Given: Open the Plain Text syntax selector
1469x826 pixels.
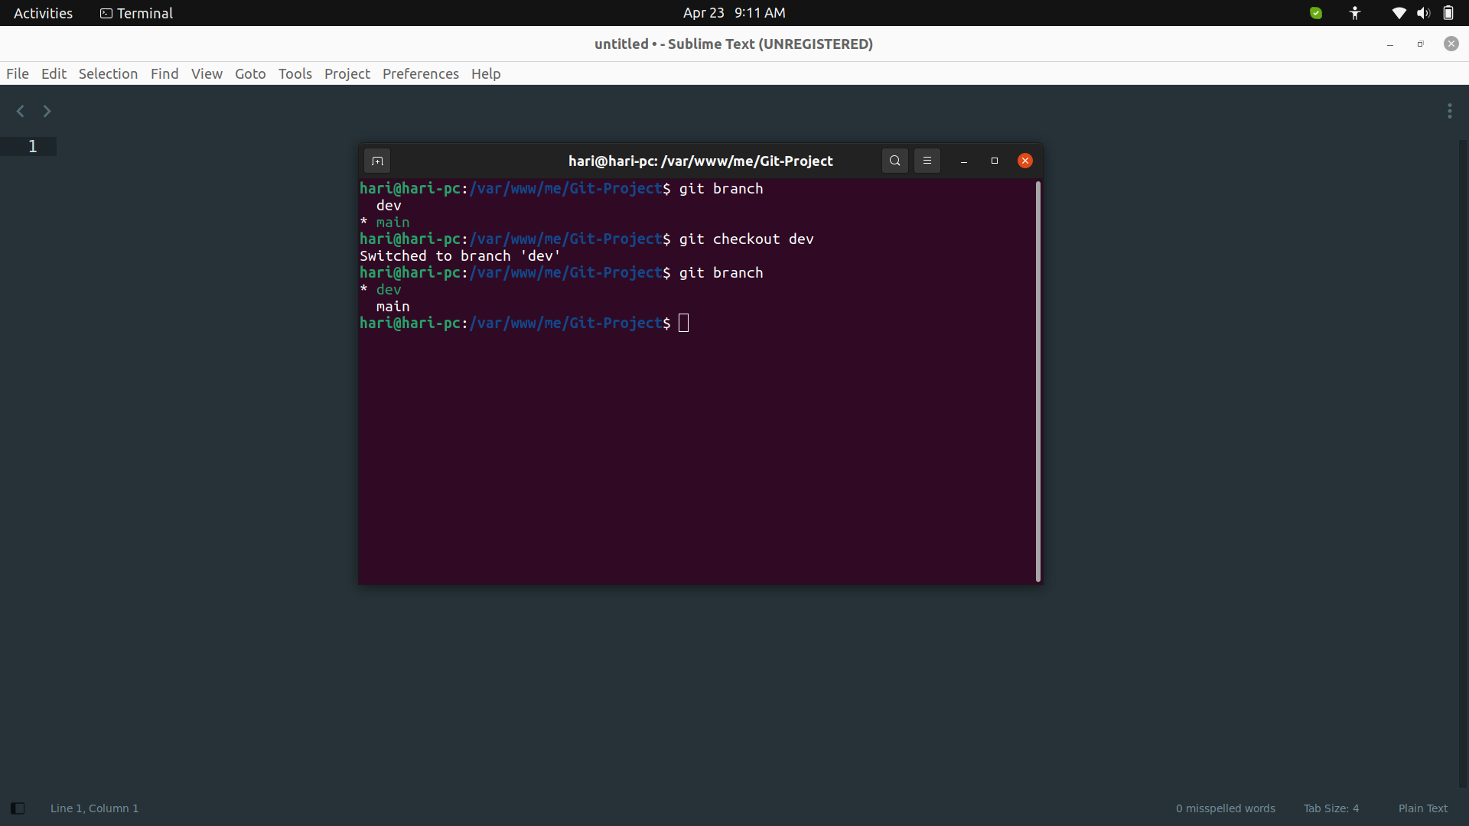Looking at the screenshot, I should point(1423,808).
